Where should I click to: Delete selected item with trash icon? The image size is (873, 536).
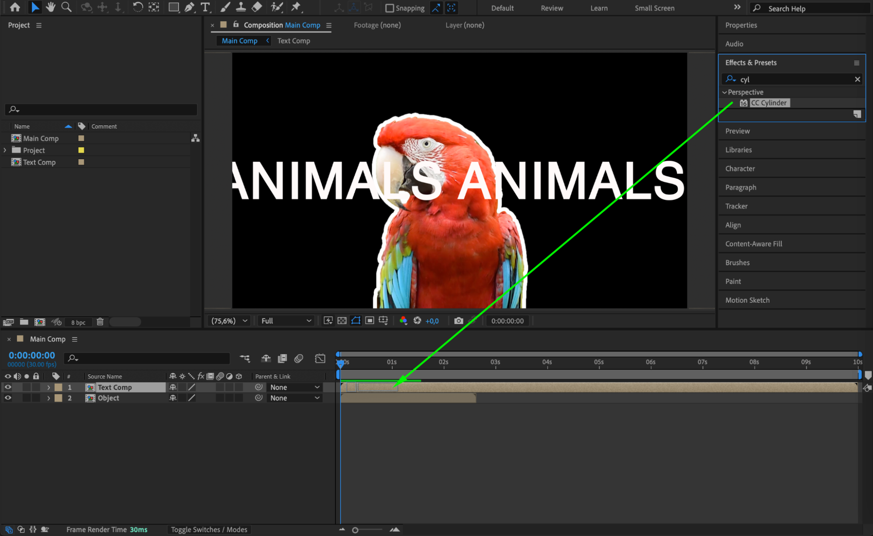point(100,322)
